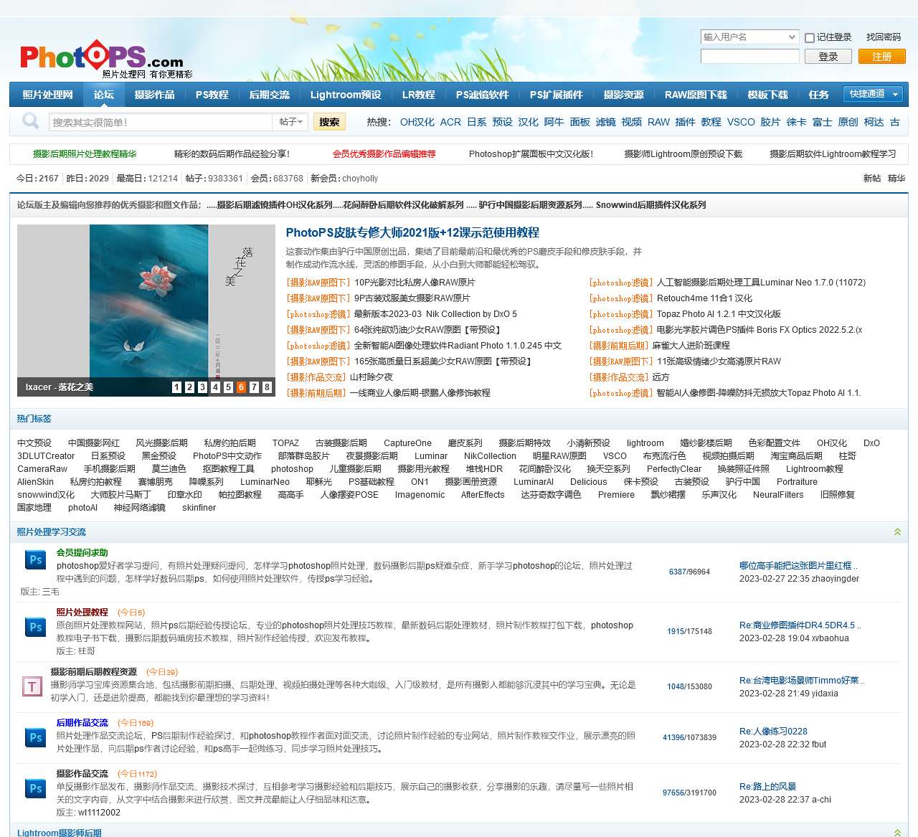The image size is (918, 837).
Task: Open the 照片处理网 nav item
Action: pos(47,95)
